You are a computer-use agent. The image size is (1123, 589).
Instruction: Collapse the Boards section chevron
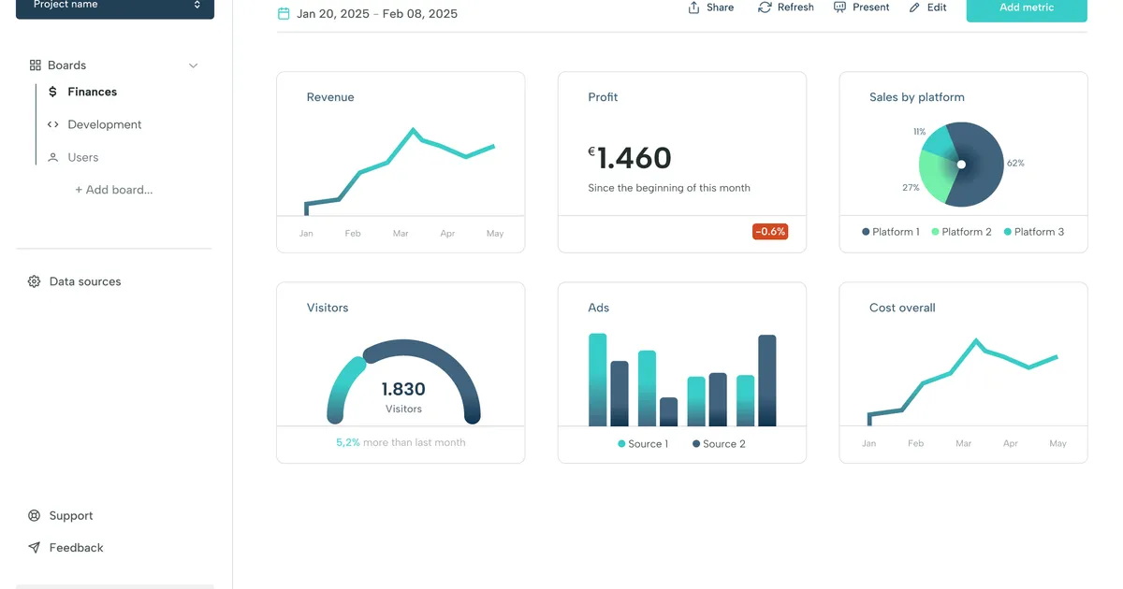click(194, 65)
